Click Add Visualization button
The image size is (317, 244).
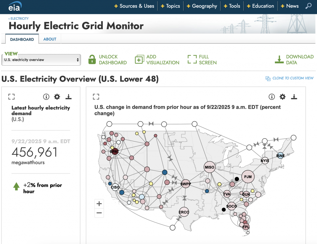(157, 59)
